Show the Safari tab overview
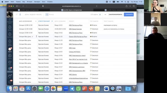Screen dimensions: 167x93 pos(134,6)
